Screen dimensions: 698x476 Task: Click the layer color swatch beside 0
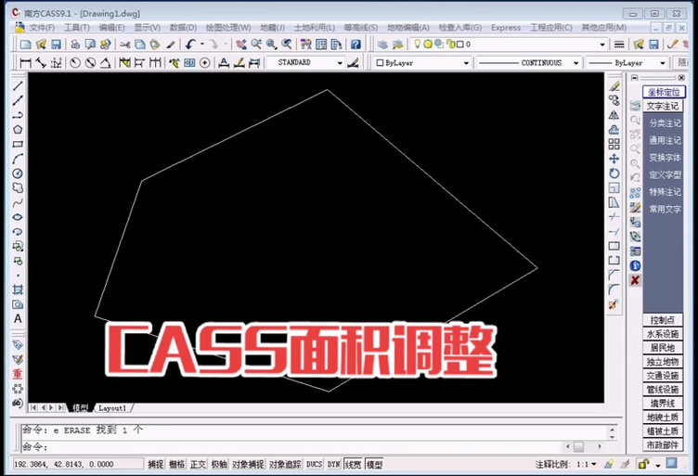click(x=460, y=44)
